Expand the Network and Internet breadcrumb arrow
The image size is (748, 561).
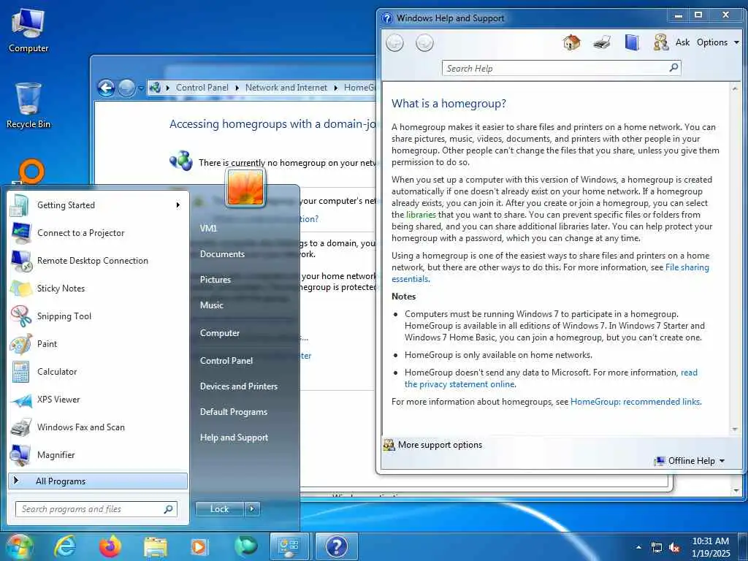[x=335, y=88]
